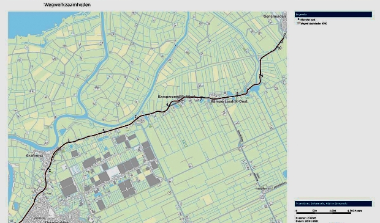Click the Kamperzeedijk-West place label

[177, 97]
